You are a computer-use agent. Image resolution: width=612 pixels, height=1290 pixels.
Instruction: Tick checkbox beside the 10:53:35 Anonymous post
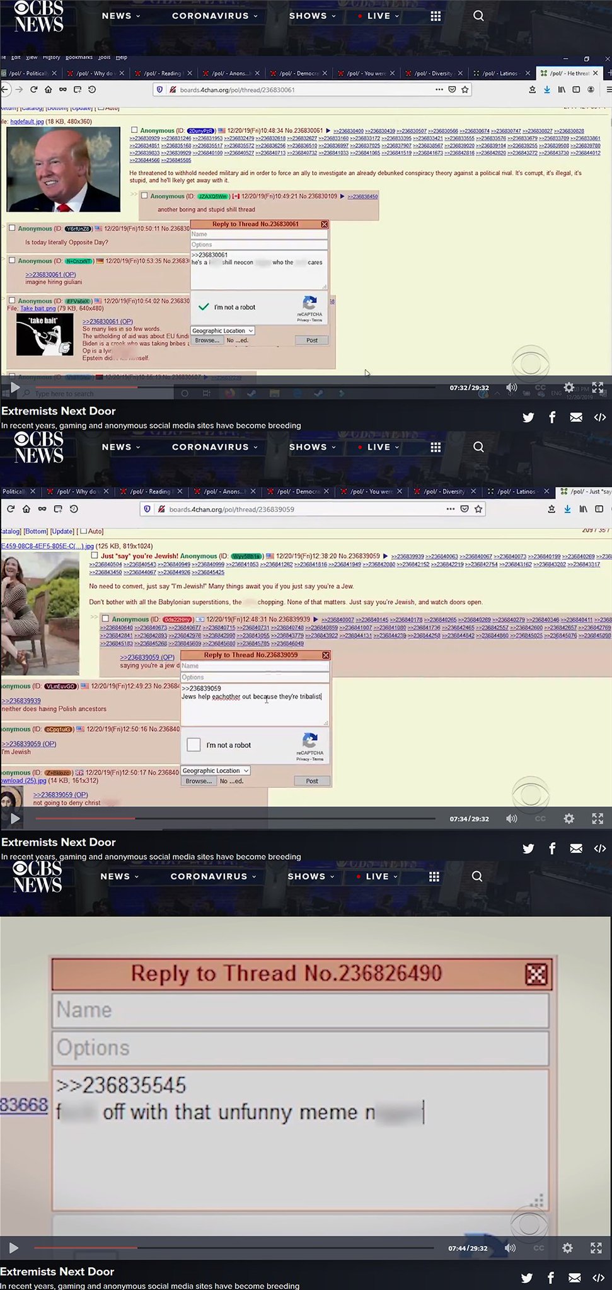click(12, 260)
